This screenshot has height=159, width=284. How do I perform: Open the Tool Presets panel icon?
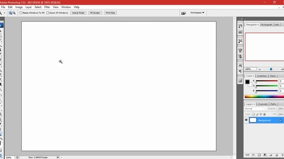pos(240,41)
